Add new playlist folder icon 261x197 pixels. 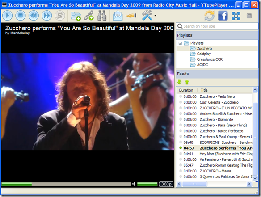[76, 16]
